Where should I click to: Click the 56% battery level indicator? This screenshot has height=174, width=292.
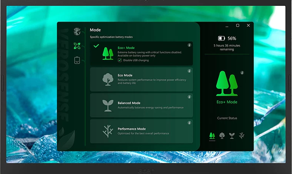tap(227, 38)
